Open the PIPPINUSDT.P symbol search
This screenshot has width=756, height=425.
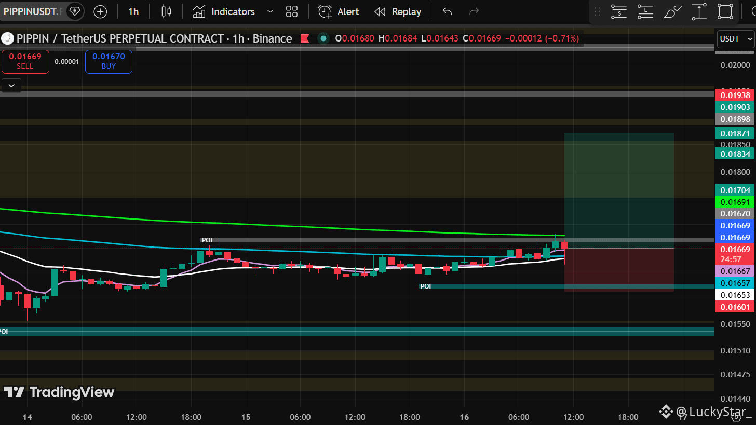pyautogui.click(x=33, y=11)
